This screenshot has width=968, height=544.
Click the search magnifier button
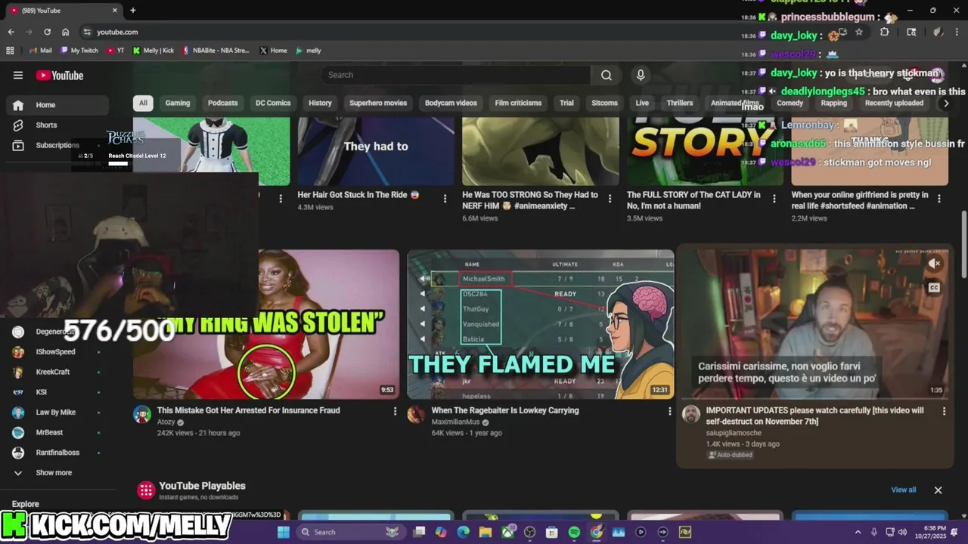(607, 75)
